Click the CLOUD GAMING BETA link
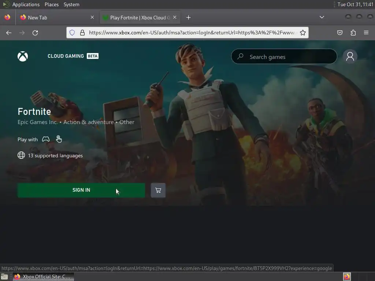This screenshot has width=375, height=281. (x=73, y=56)
